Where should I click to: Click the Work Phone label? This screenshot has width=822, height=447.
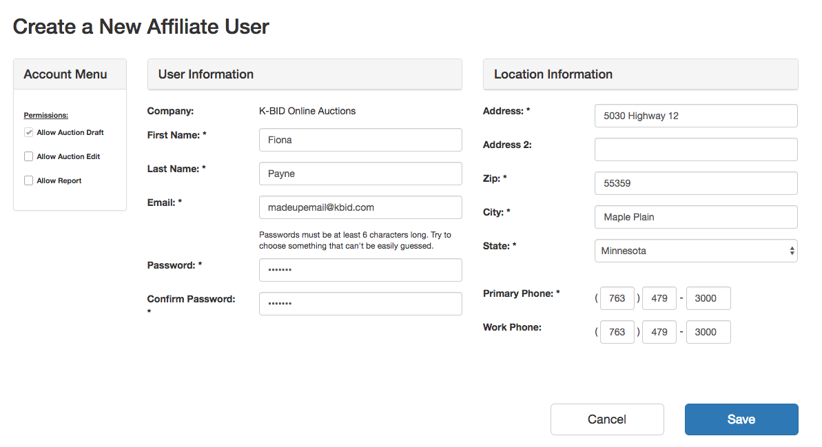pyautogui.click(x=512, y=328)
